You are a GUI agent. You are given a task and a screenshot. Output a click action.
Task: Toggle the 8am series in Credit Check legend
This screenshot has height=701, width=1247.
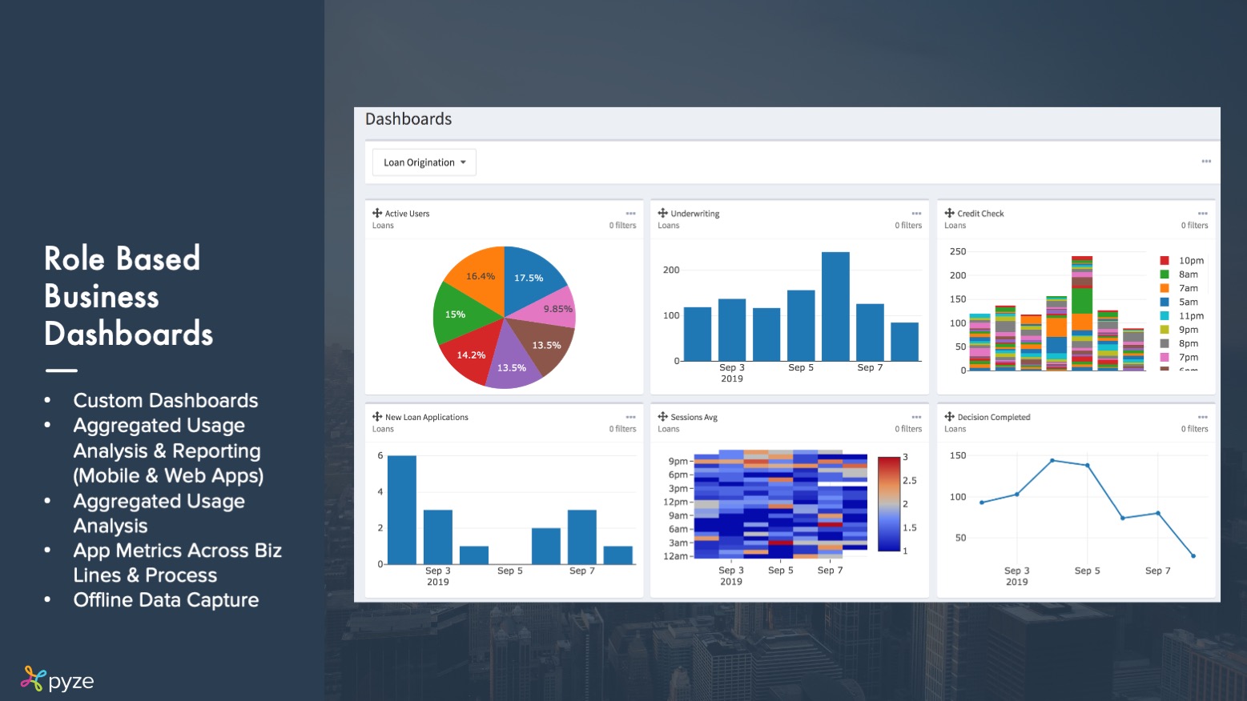click(1182, 274)
